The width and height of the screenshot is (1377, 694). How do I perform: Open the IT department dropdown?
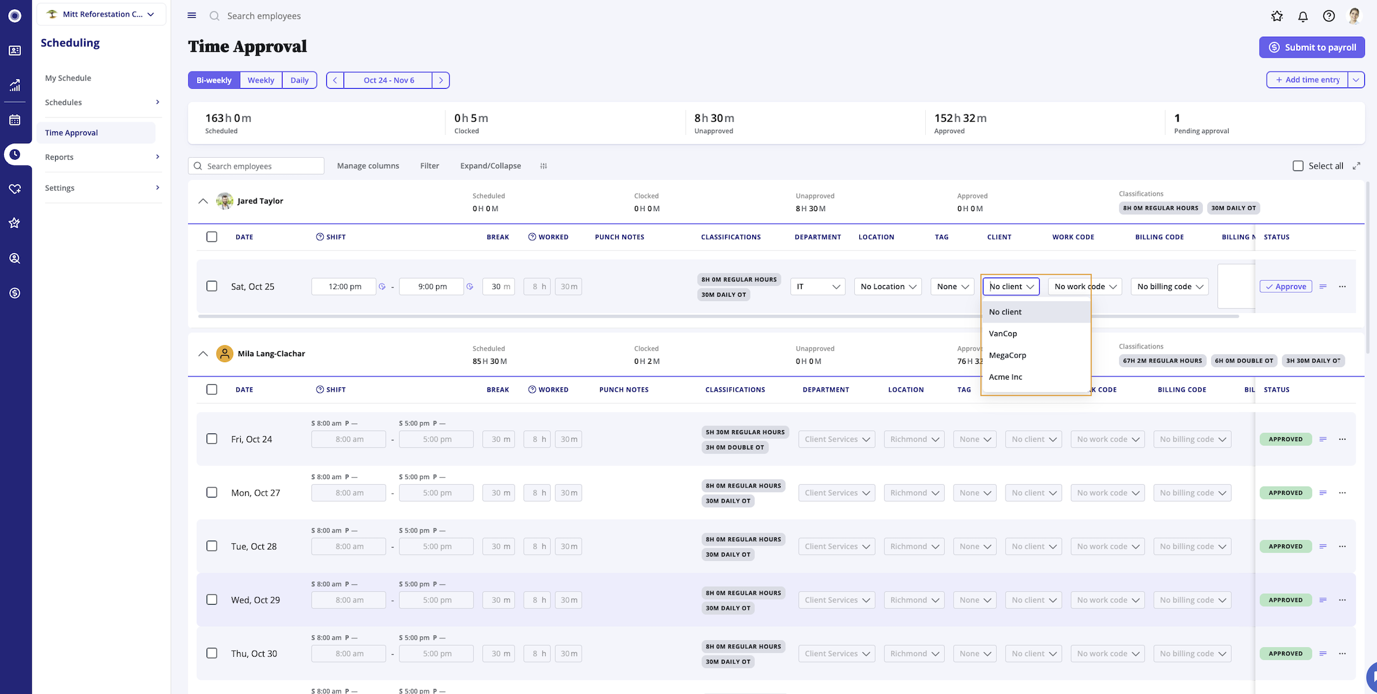pyautogui.click(x=817, y=286)
